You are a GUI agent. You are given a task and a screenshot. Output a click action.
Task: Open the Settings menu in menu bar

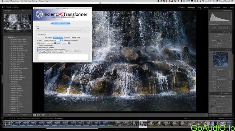coord(35,1)
